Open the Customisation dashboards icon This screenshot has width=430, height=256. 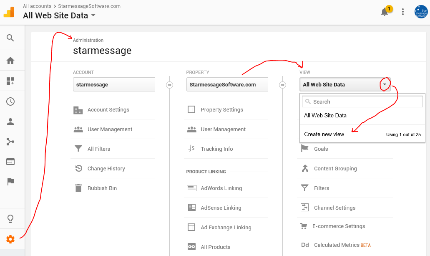pos(10,81)
